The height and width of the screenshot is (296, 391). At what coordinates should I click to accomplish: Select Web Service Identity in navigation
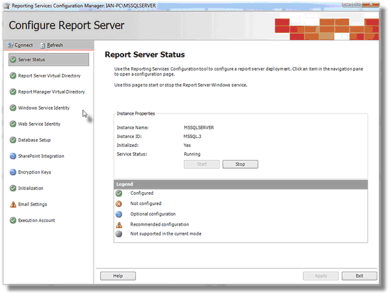(x=39, y=124)
